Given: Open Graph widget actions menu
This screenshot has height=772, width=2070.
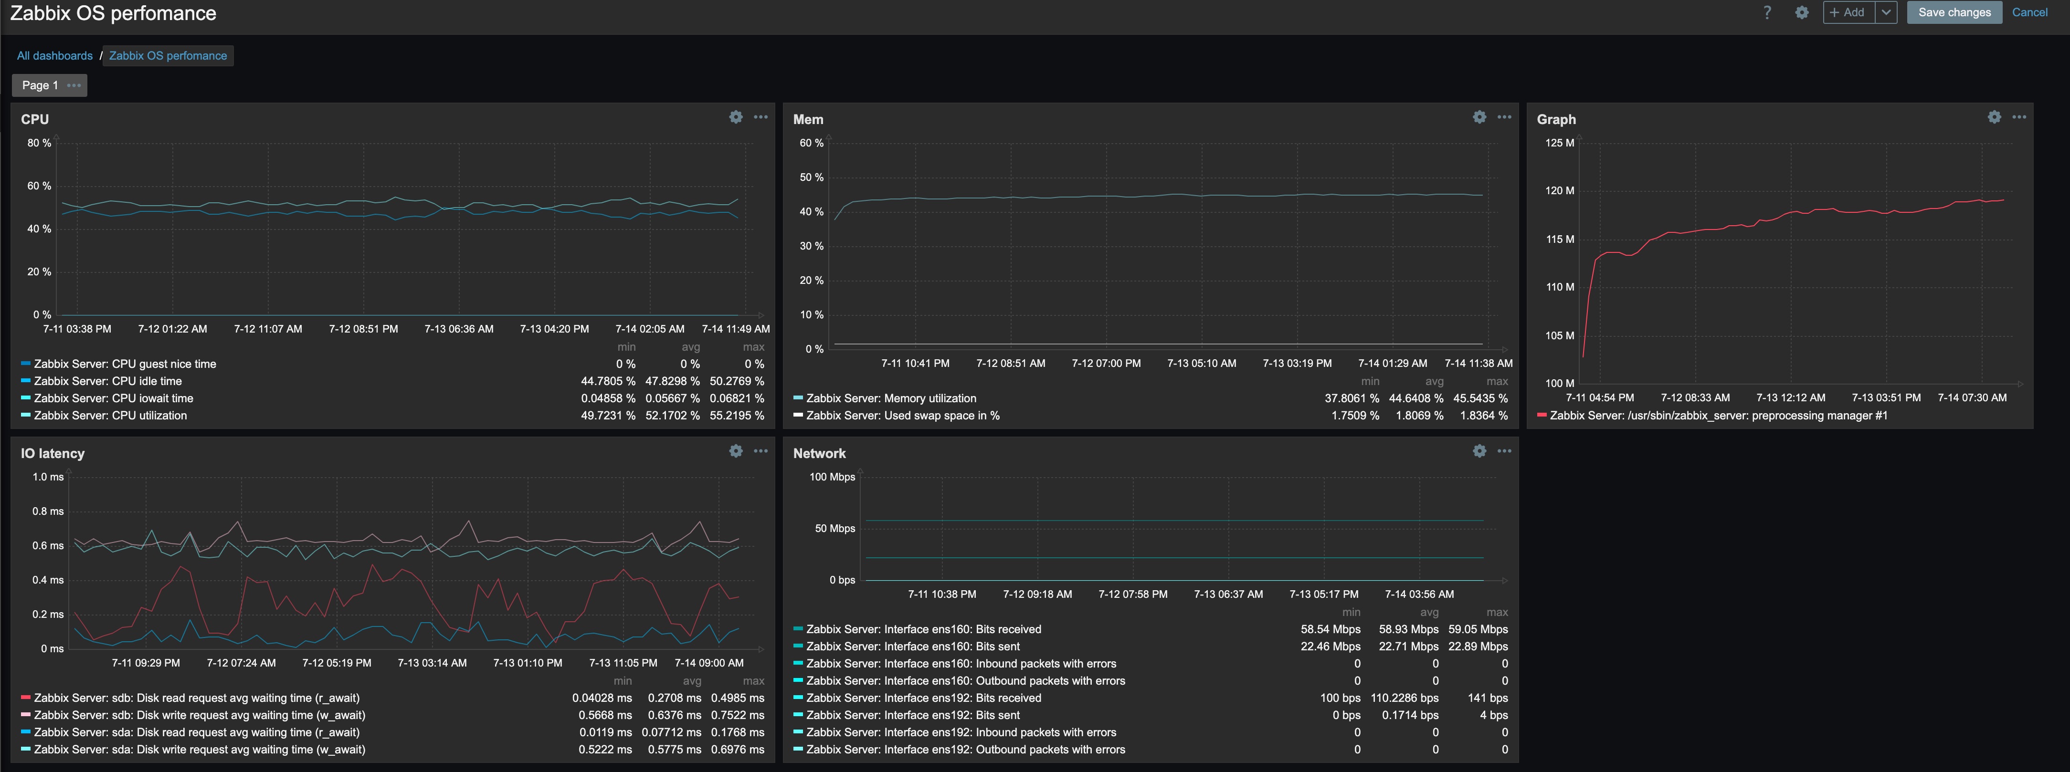Looking at the screenshot, I should 2018,116.
